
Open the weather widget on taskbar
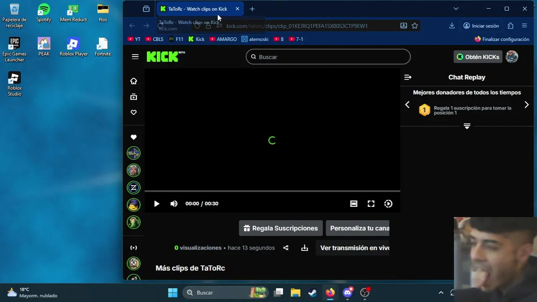tap(32, 292)
